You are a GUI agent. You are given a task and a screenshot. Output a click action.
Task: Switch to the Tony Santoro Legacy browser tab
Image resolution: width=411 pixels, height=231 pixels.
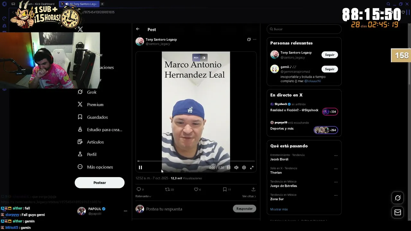click(79, 4)
